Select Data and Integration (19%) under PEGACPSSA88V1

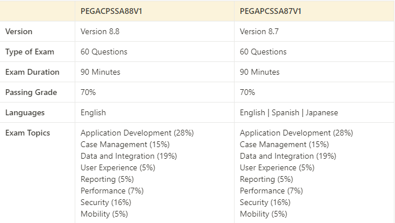129,156
